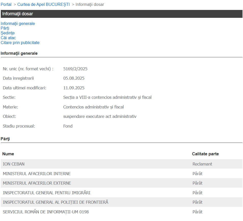Click object text suspendare executare act administrativ
Screen dimensions: 243x221
pos(100,117)
